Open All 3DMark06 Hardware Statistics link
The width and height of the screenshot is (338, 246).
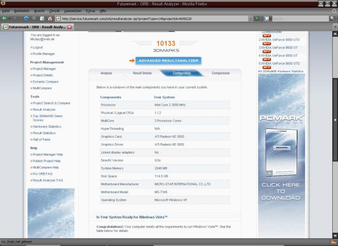[x=281, y=71]
